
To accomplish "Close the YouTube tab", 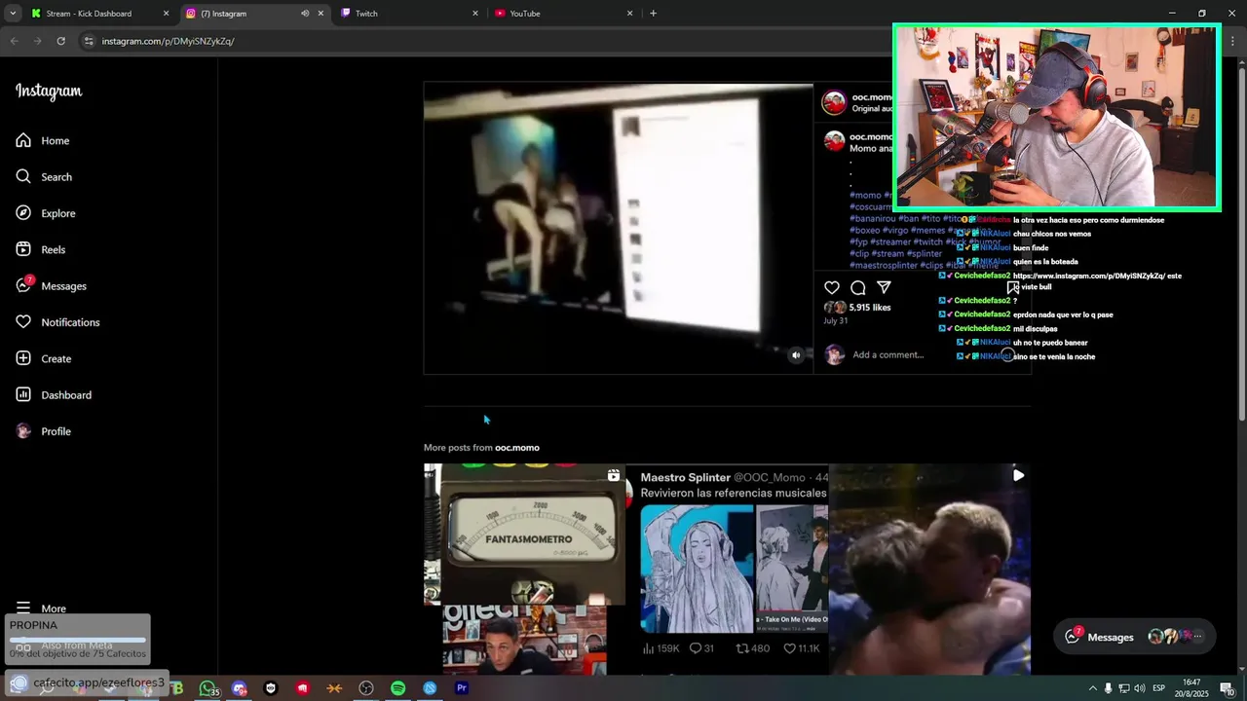I will [x=629, y=14].
